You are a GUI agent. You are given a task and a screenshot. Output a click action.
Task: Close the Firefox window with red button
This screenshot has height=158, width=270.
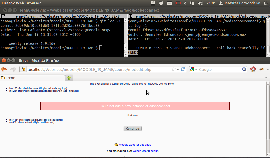point(4,61)
